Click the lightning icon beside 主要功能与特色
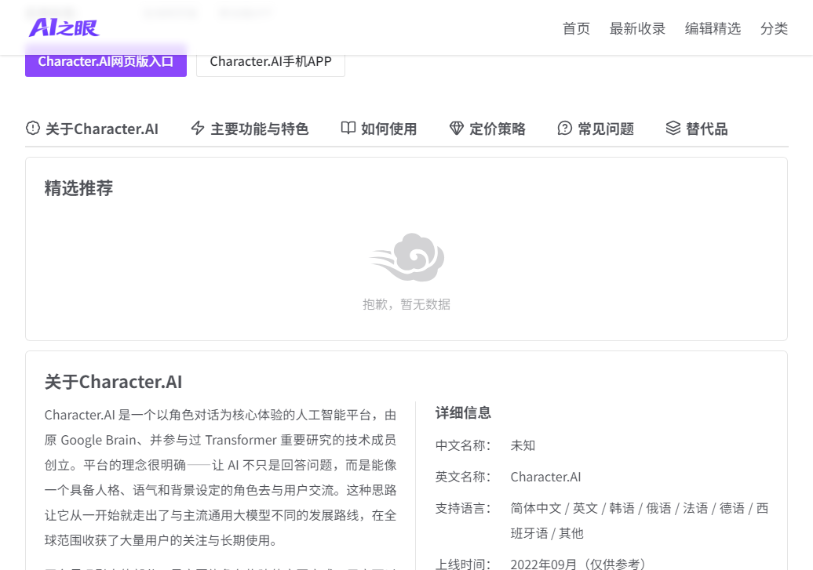 (198, 128)
